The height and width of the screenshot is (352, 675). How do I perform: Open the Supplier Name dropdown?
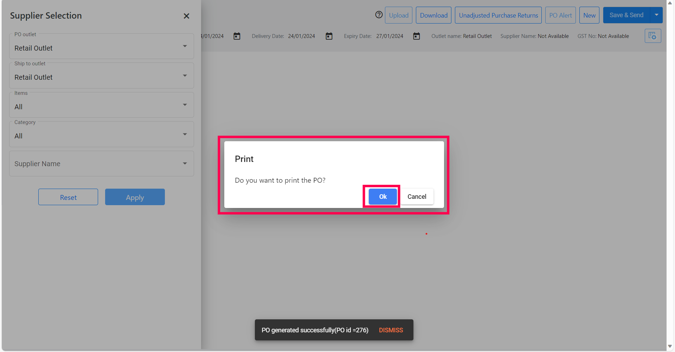[x=102, y=164]
